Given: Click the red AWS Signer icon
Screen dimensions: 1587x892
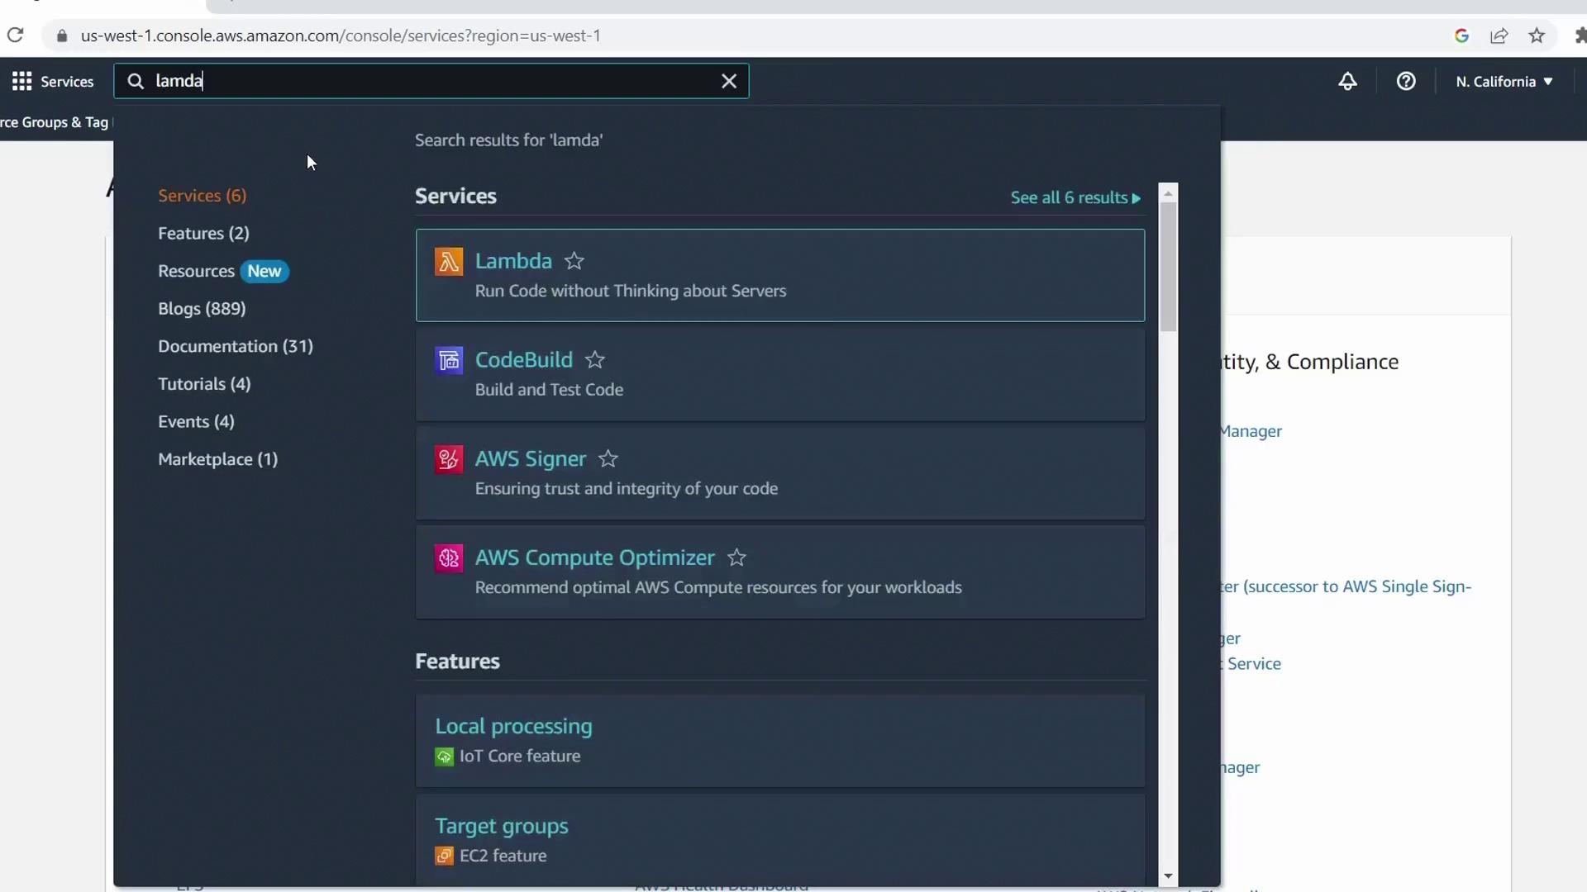Looking at the screenshot, I should 449,459.
